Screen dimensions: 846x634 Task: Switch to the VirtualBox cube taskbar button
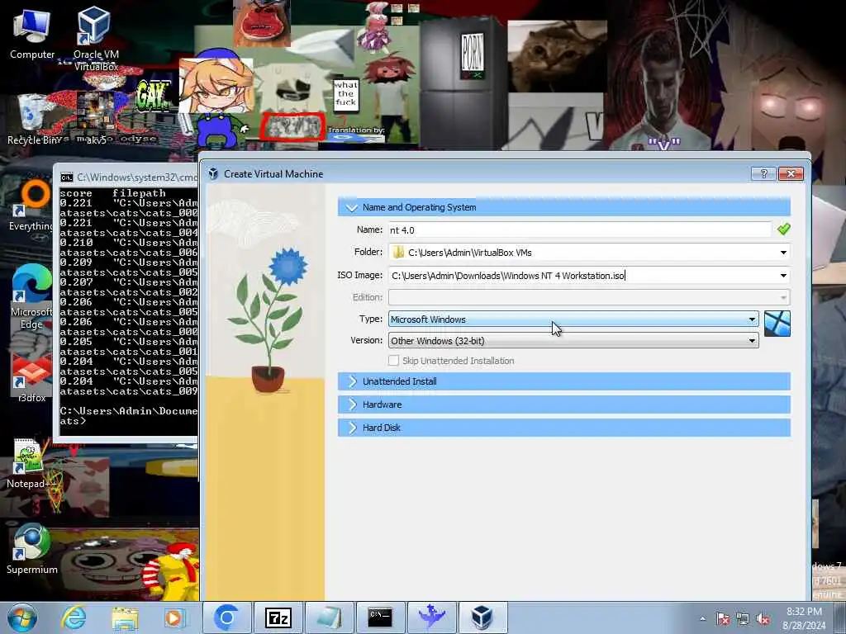(482, 617)
